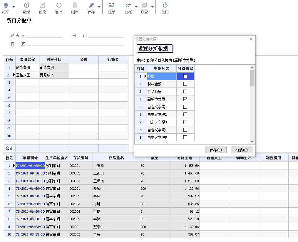Click the 关闭 close icon

pyautogui.click(x=165, y=5)
